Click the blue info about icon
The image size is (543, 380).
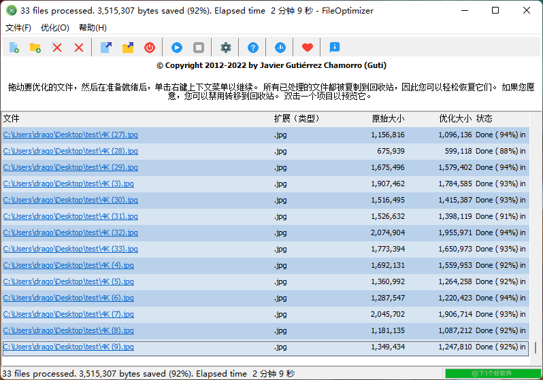(x=334, y=48)
